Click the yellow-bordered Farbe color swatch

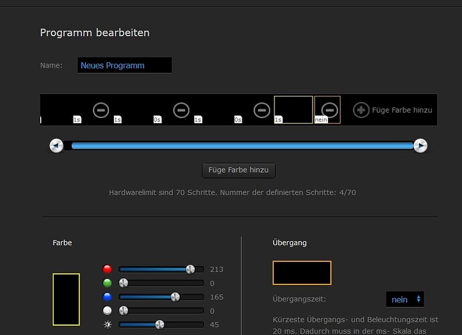click(66, 299)
